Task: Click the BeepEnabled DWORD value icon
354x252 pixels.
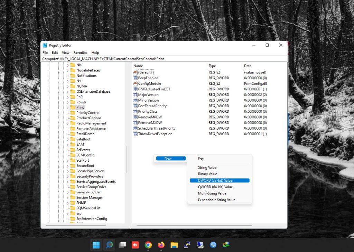Action: pyautogui.click(x=135, y=78)
